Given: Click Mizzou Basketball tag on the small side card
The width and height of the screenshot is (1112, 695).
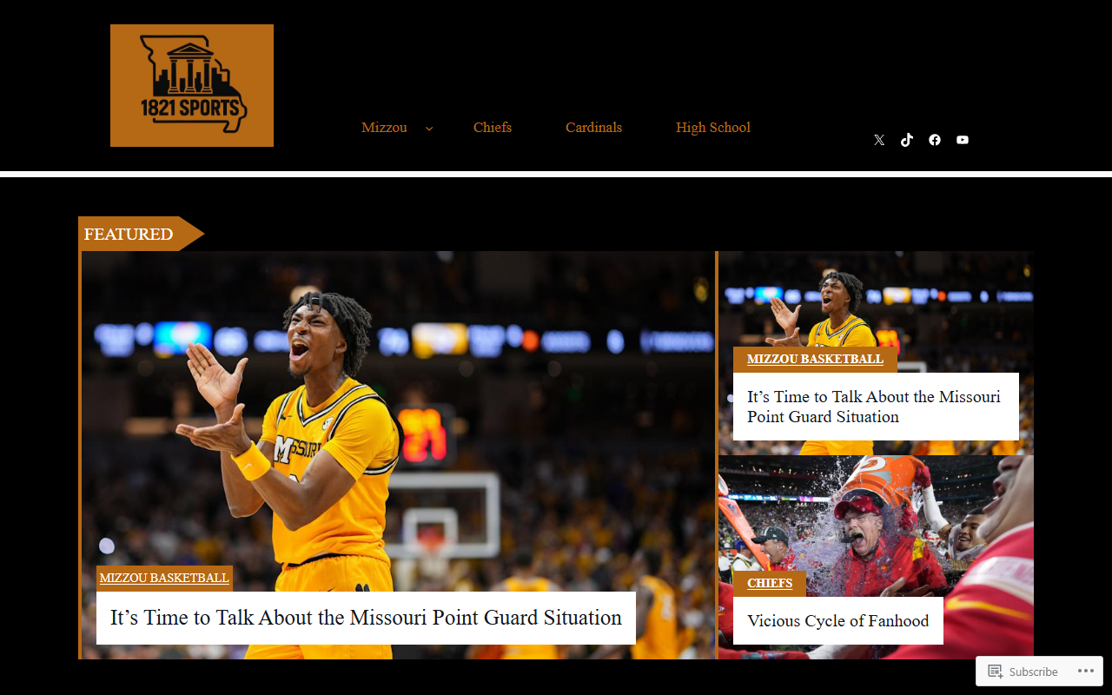Looking at the screenshot, I should 815,359.
